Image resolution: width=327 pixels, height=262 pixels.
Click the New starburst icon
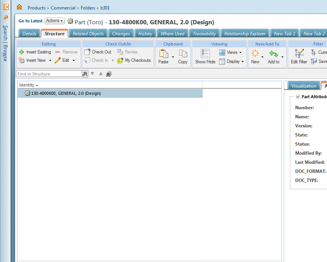coord(255,53)
